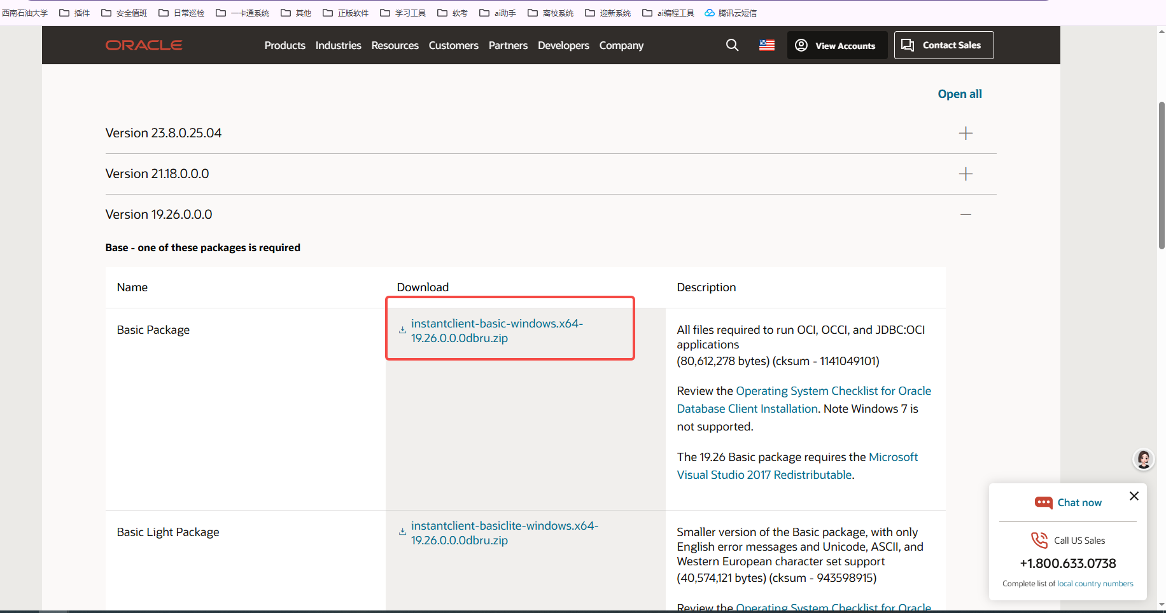Open the Products menu
The width and height of the screenshot is (1166, 613).
(284, 45)
